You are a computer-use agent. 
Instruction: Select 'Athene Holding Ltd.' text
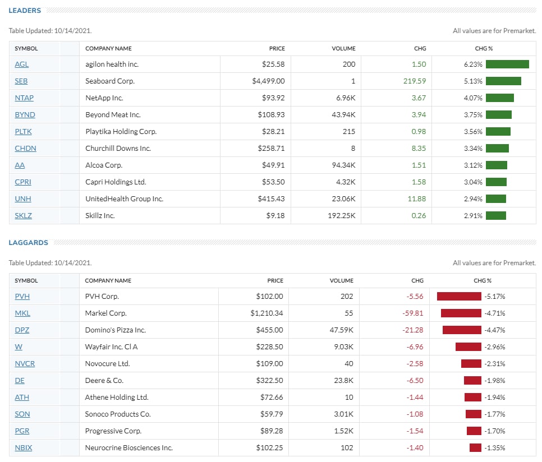tap(117, 398)
